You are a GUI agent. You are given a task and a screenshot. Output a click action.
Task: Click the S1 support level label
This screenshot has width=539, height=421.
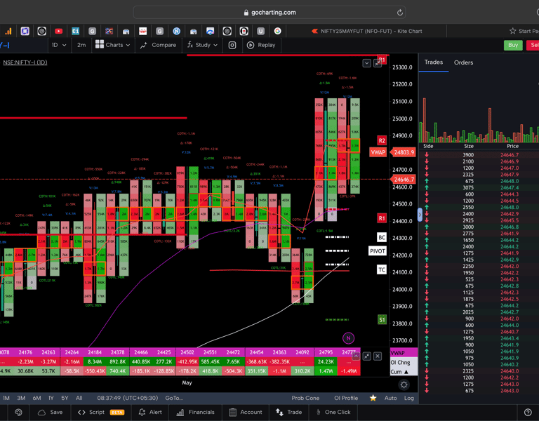pyautogui.click(x=382, y=320)
